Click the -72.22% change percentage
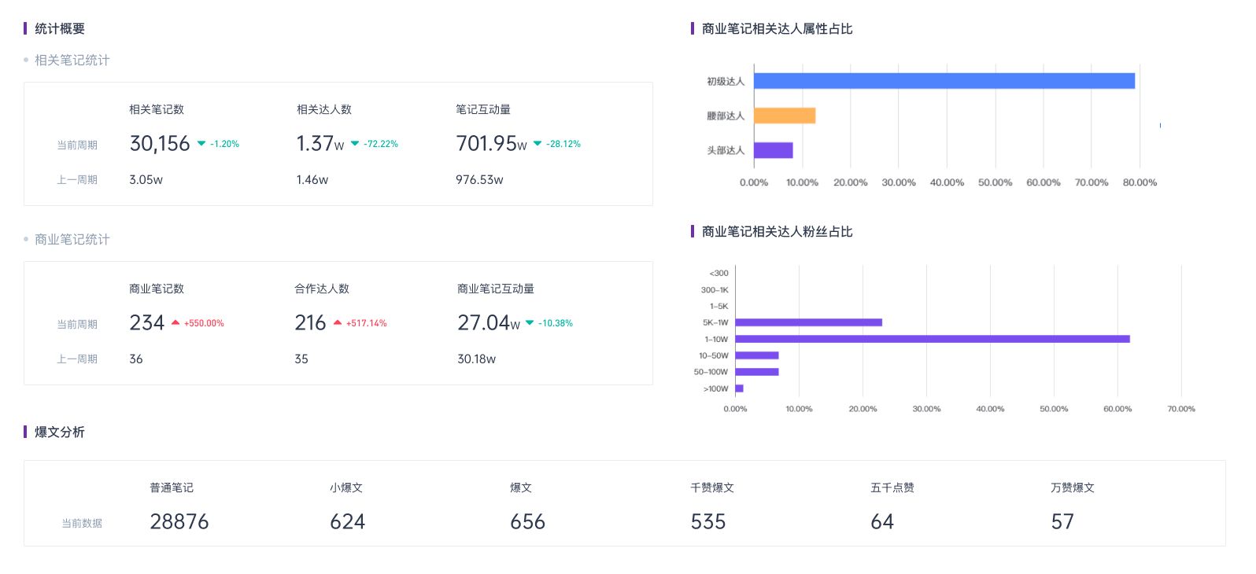The image size is (1256, 574). [381, 144]
